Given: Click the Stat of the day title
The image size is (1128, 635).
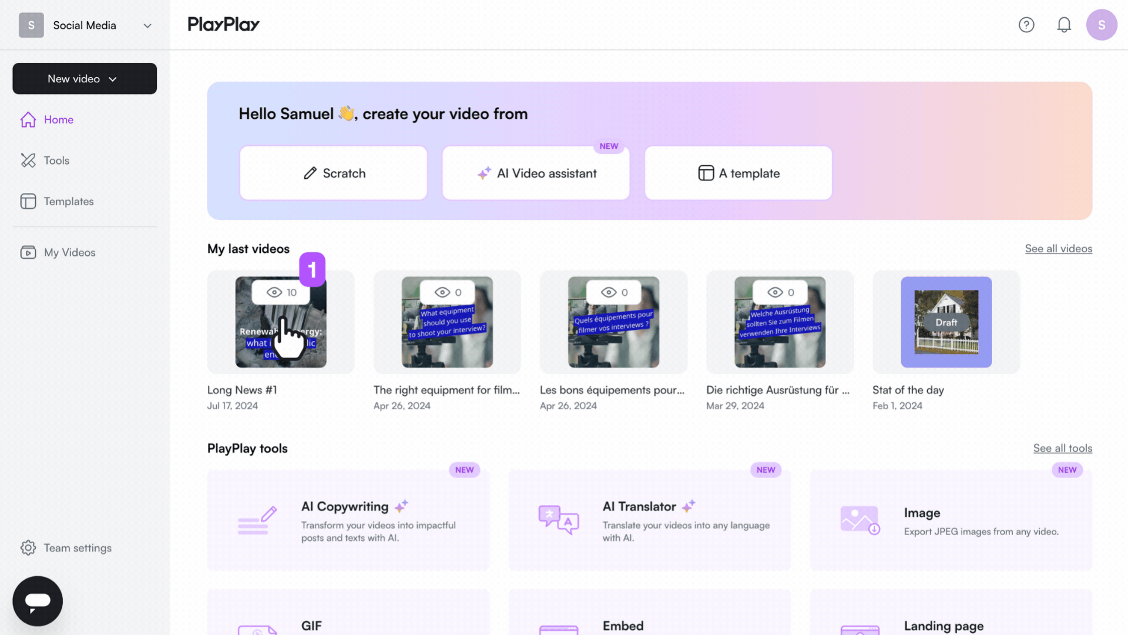Looking at the screenshot, I should click(x=908, y=390).
